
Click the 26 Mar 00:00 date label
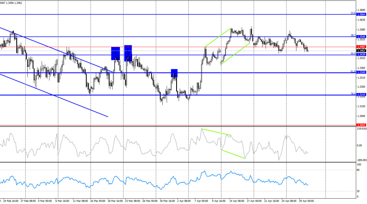pyautogui.click(x=150, y=201)
